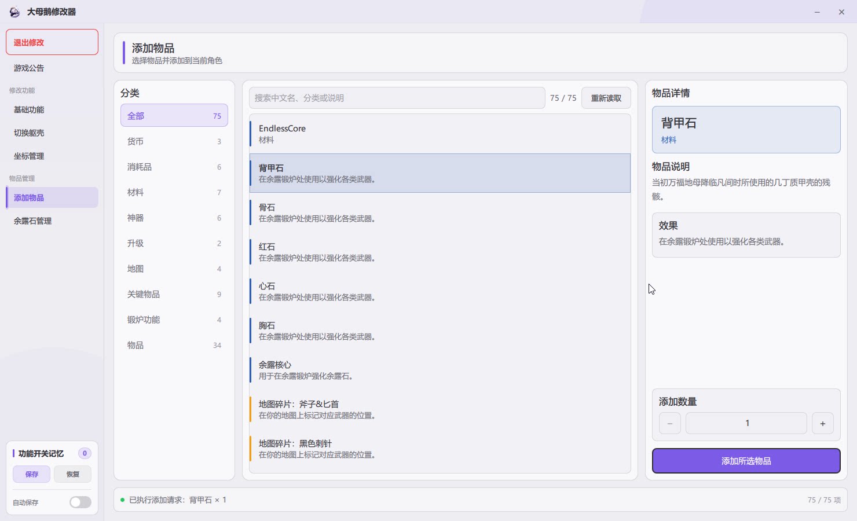Focus the item search field

point(397,98)
